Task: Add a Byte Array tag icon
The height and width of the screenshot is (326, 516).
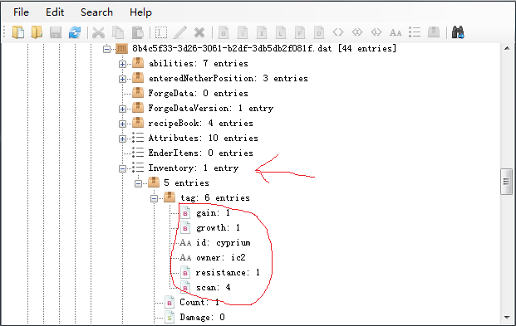Action: 338,32
